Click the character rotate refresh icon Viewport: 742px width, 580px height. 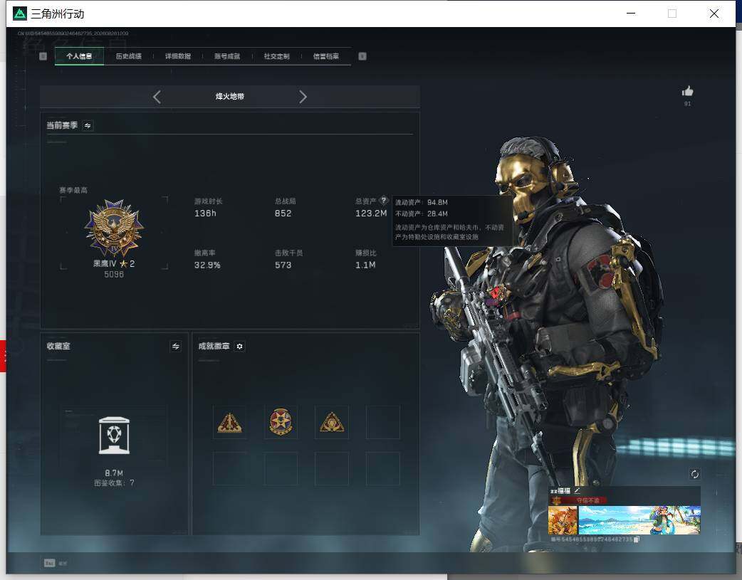[x=695, y=474]
